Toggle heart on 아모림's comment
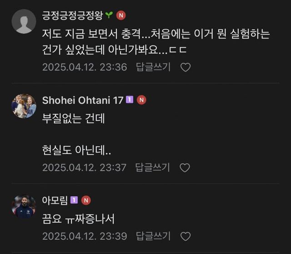Screen dimensions: 291x254 (186, 236)
